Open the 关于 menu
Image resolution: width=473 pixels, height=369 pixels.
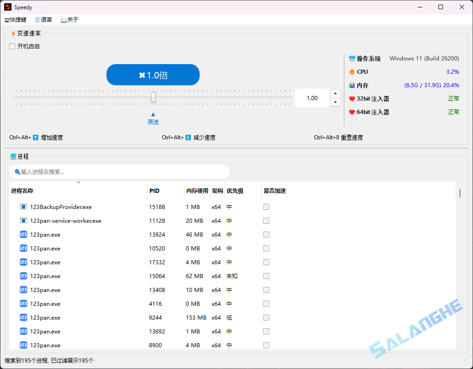pyautogui.click(x=69, y=19)
